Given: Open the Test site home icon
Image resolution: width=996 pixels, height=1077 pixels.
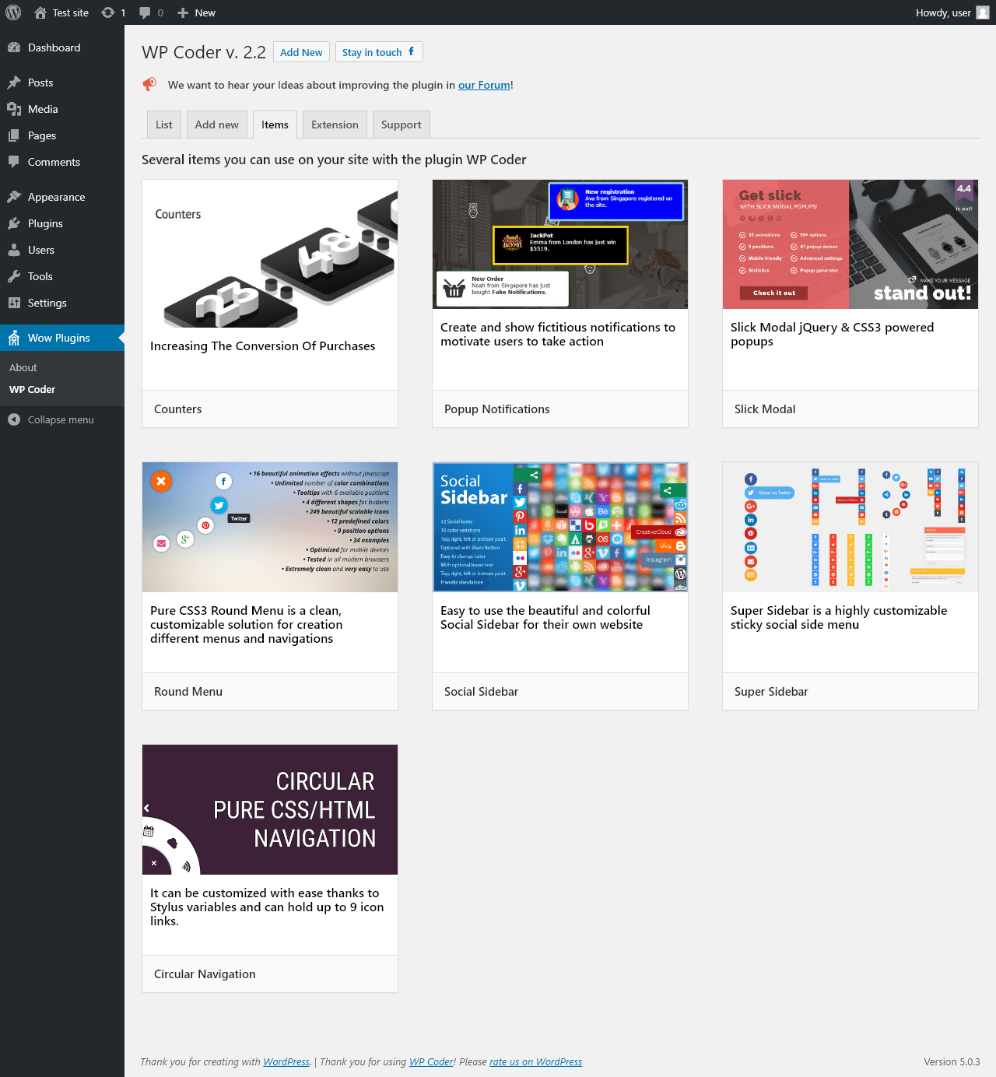Looking at the screenshot, I should [x=40, y=12].
